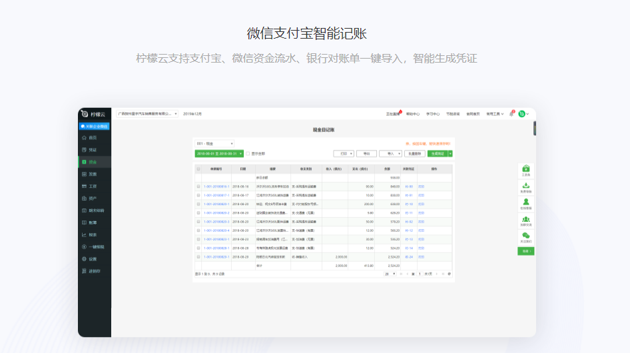Screen dimensions: 630x353
Task: Open the page size 20 dropdown
Action: pos(390,274)
